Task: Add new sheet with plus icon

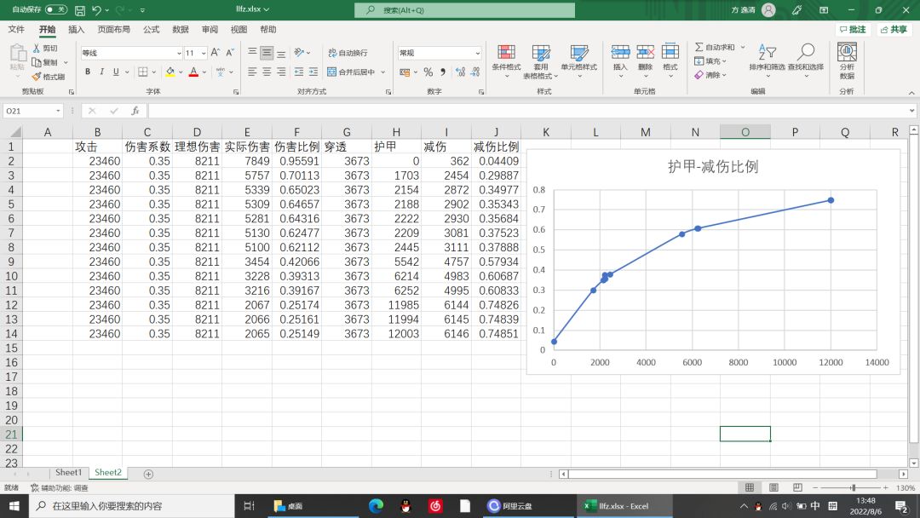Action: coord(148,474)
